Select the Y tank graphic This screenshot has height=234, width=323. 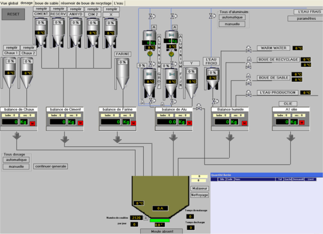coord(192,82)
